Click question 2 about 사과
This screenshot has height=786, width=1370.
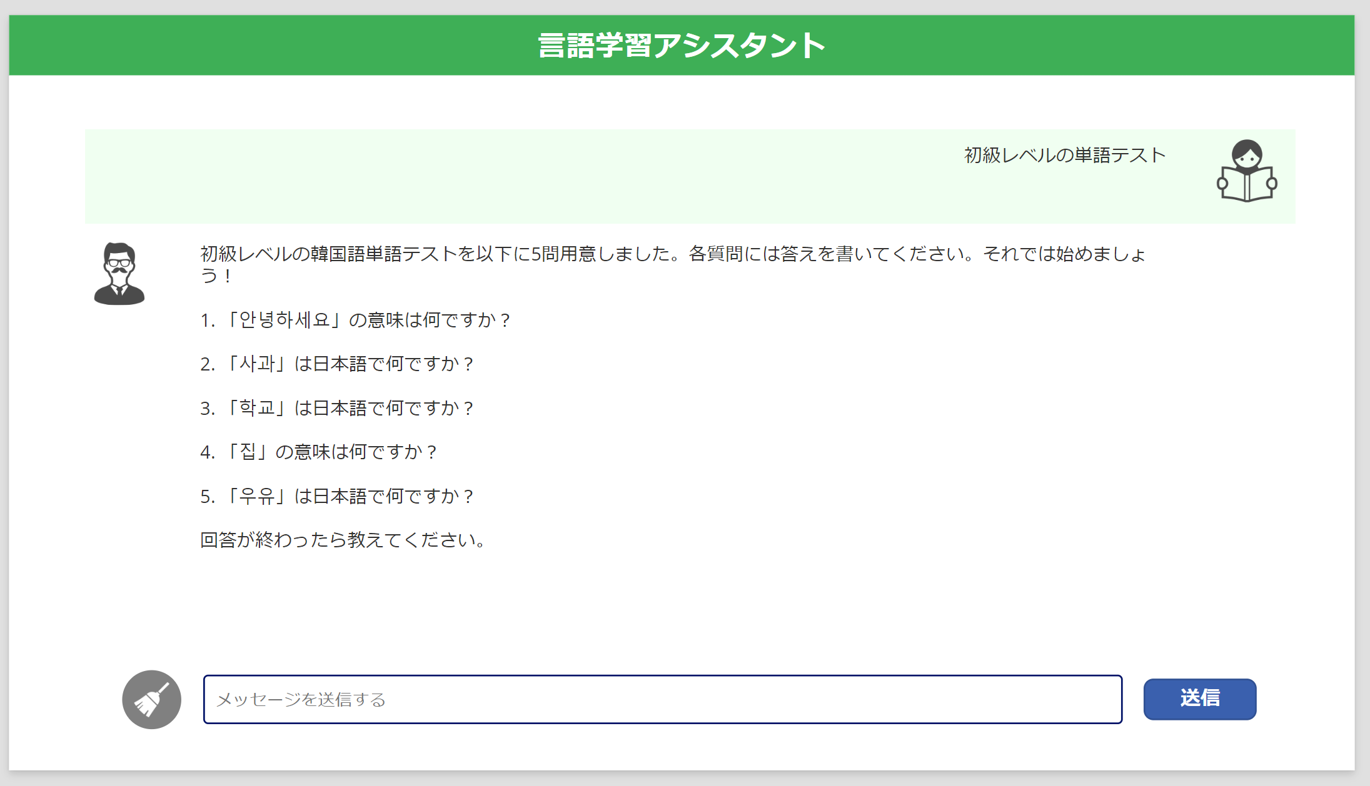(x=336, y=364)
